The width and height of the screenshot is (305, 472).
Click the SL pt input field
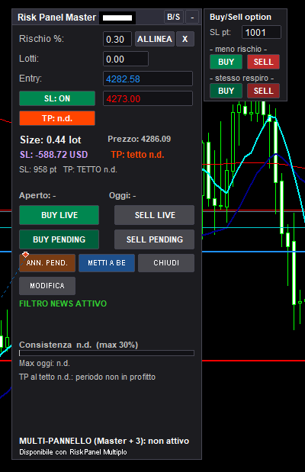[x=262, y=32]
